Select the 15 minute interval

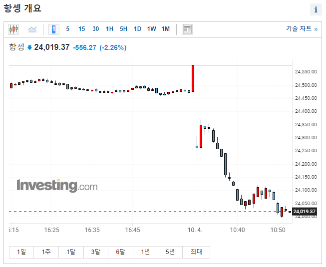81,29
